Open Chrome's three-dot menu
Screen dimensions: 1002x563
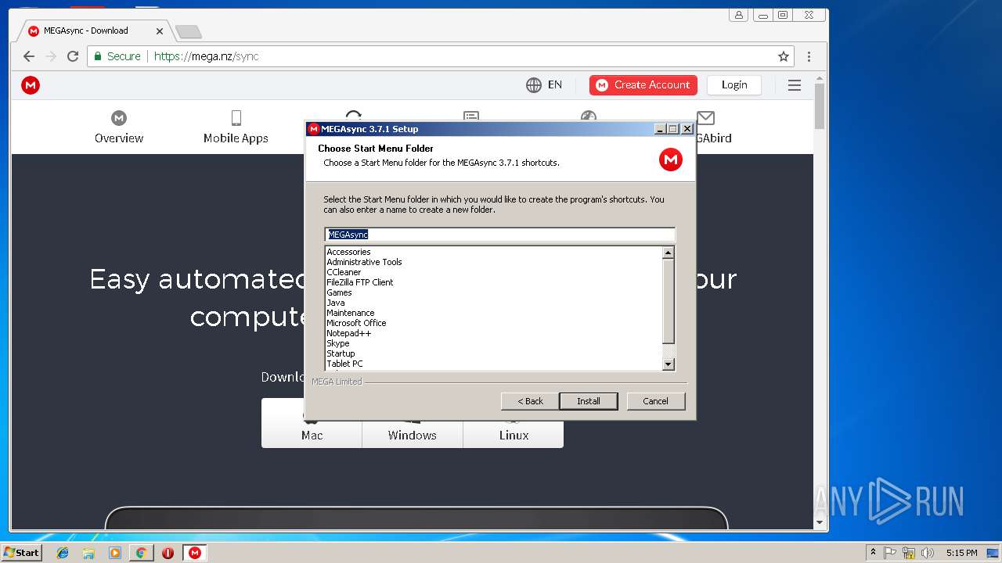pos(809,56)
